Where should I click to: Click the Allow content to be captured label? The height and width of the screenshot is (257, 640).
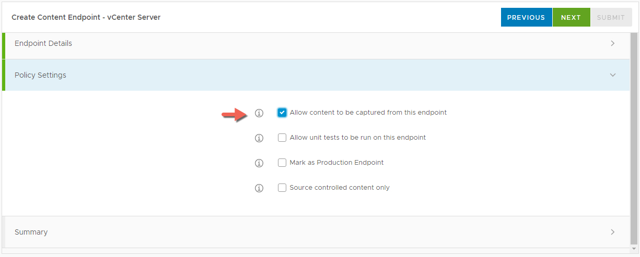(368, 113)
